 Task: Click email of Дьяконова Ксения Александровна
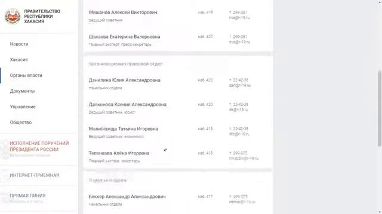(239, 109)
